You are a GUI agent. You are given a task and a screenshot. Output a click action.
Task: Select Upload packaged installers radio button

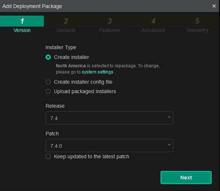coord(48,91)
